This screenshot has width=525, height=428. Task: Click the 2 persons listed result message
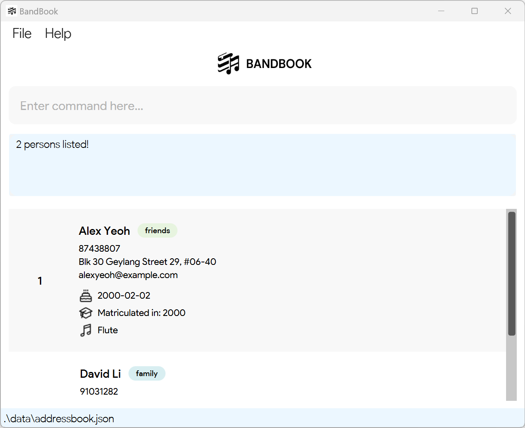tap(52, 145)
